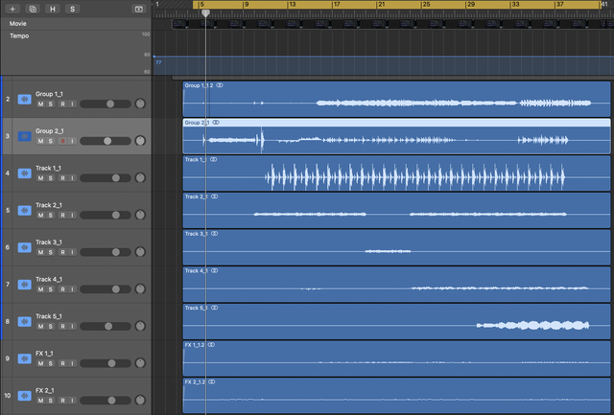Add a new track with plus button

[x=12, y=9]
